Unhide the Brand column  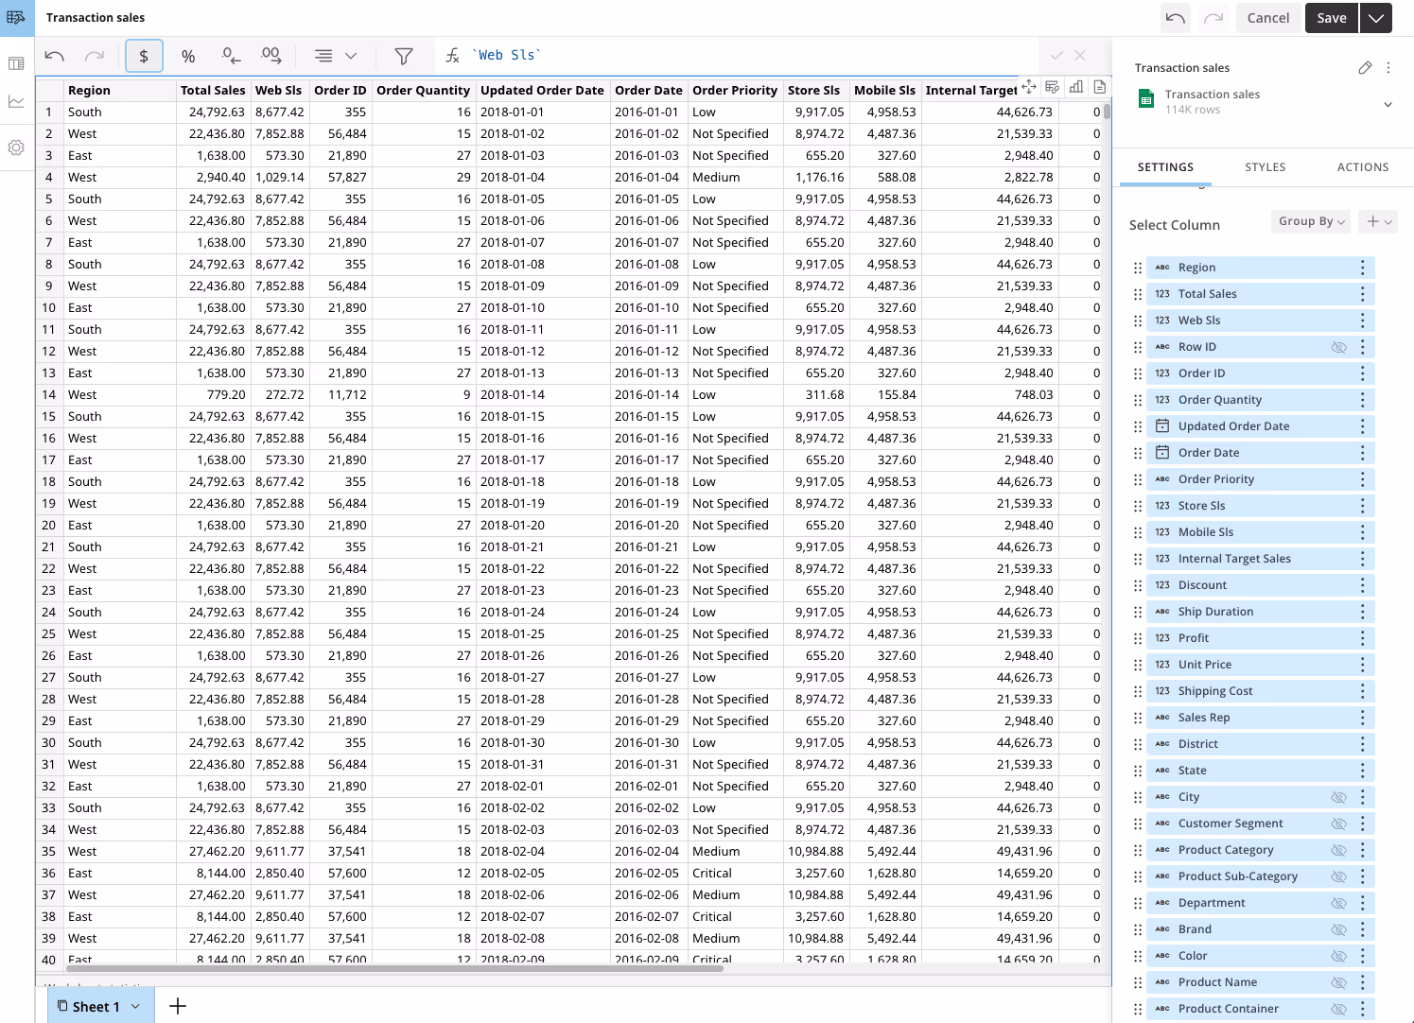pyautogui.click(x=1338, y=929)
